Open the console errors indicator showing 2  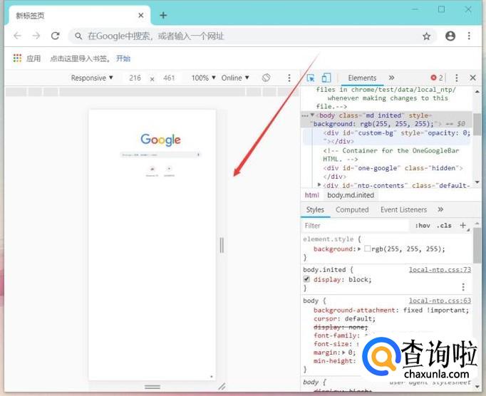[x=437, y=78]
